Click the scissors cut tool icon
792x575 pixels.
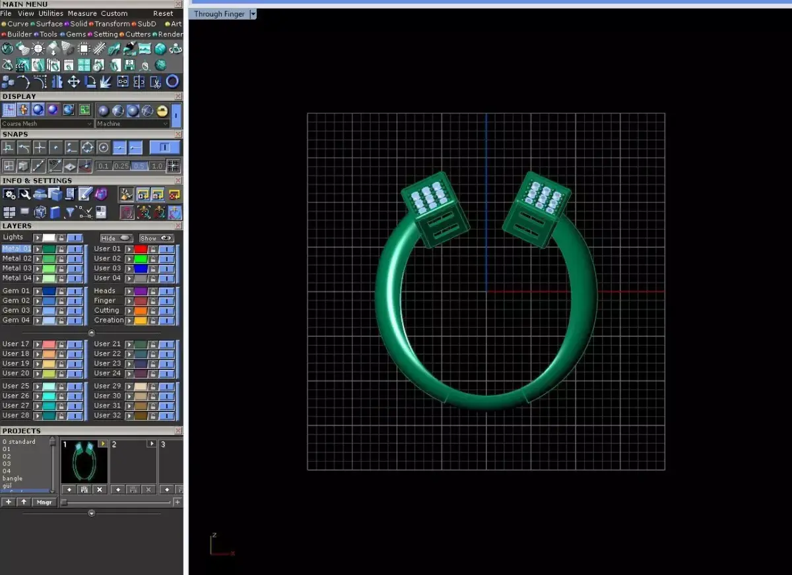tap(156, 82)
